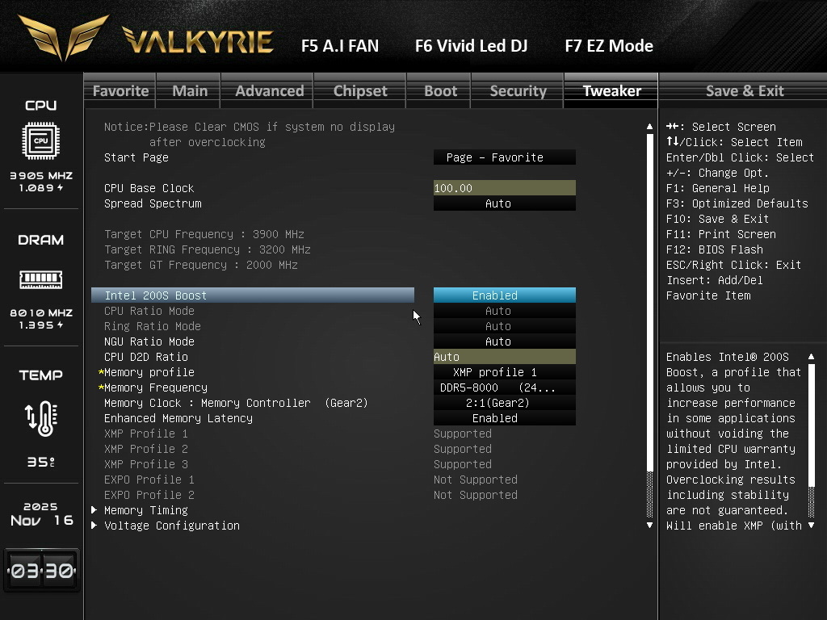This screenshot has height=620, width=827.
Task: Open F6 Vivid Led DJ
Action: (471, 46)
